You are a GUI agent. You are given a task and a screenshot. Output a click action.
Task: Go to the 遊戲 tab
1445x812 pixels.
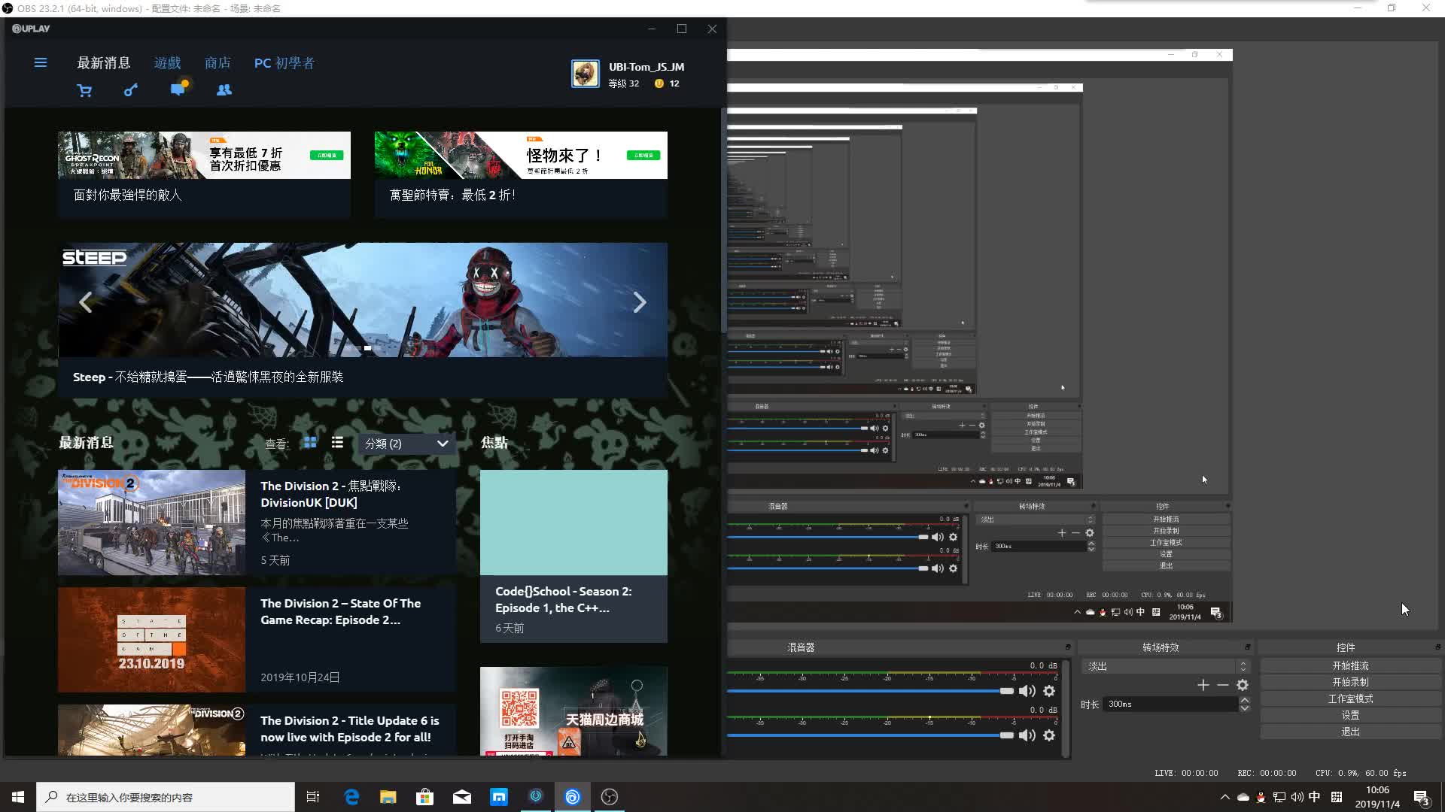167,63
